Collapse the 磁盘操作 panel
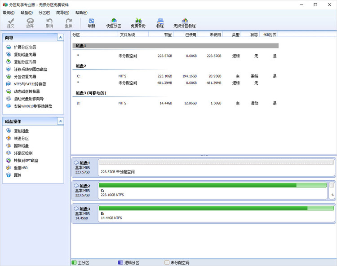The image size is (337, 266). [x=61, y=121]
